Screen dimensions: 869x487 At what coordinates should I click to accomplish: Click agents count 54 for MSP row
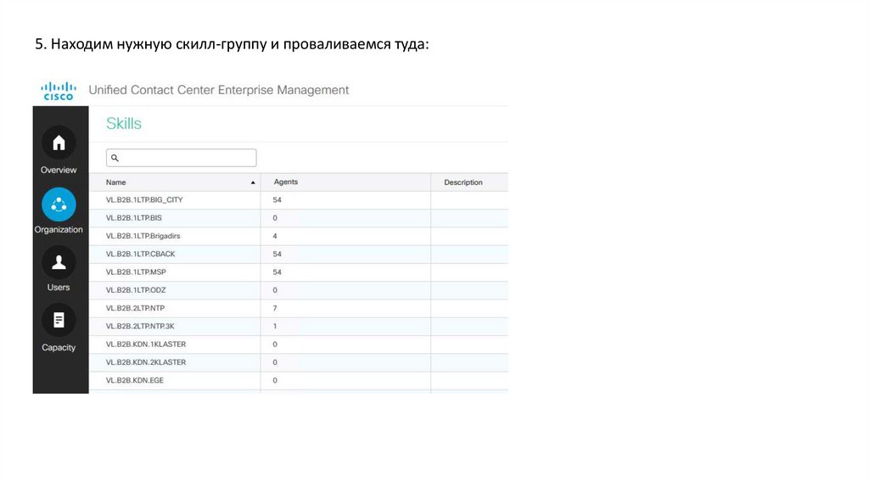278,272
